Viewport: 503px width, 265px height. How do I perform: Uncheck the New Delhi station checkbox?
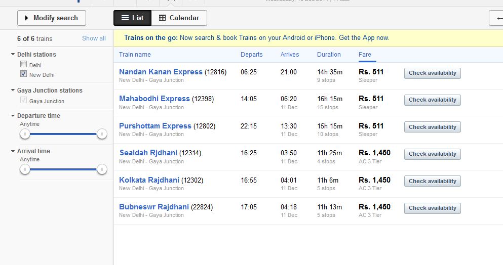click(x=23, y=74)
